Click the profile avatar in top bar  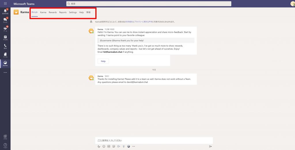[x=293, y=3]
